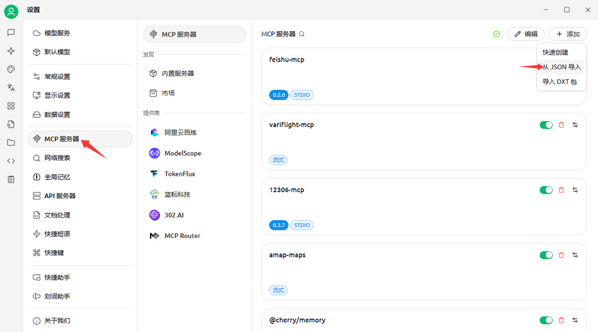This screenshot has width=598, height=332.
Task: Open the 添加 dropdown button
Action: click(568, 34)
